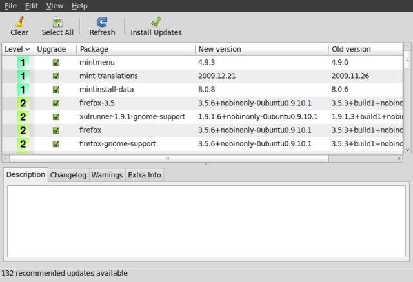The height and width of the screenshot is (282, 413).
Task: Open the Warnings tab
Action: 106,175
